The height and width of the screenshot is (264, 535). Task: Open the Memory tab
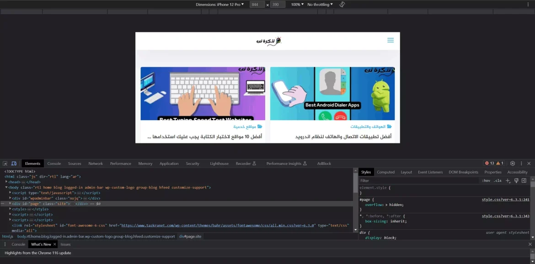click(145, 164)
